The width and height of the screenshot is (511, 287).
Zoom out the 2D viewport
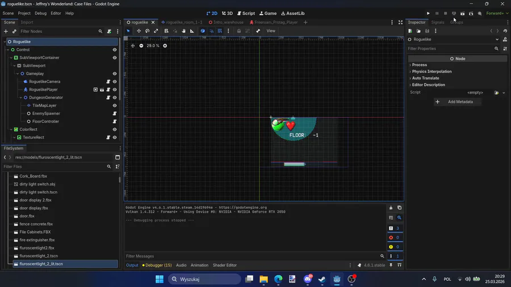pyautogui.click(x=141, y=45)
